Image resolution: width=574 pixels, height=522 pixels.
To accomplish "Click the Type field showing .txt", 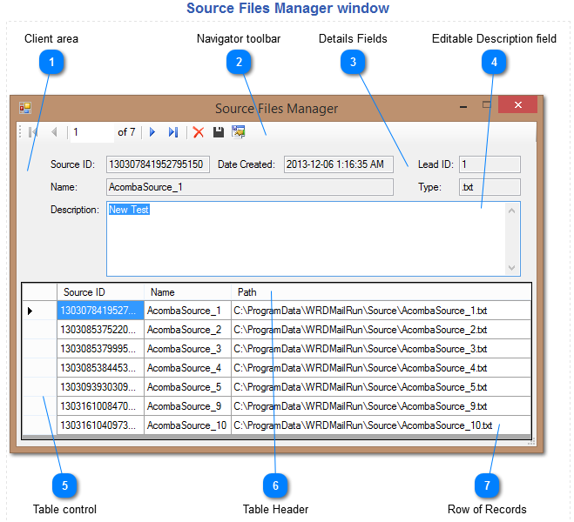I will (x=490, y=187).
